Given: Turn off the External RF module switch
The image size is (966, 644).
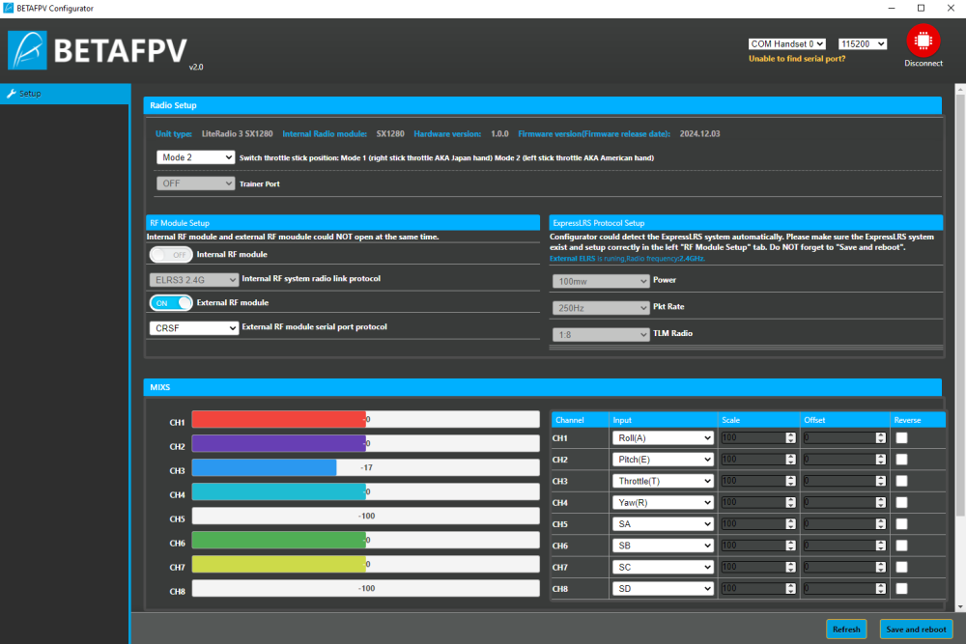Looking at the screenshot, I should [x=171, y=303].
